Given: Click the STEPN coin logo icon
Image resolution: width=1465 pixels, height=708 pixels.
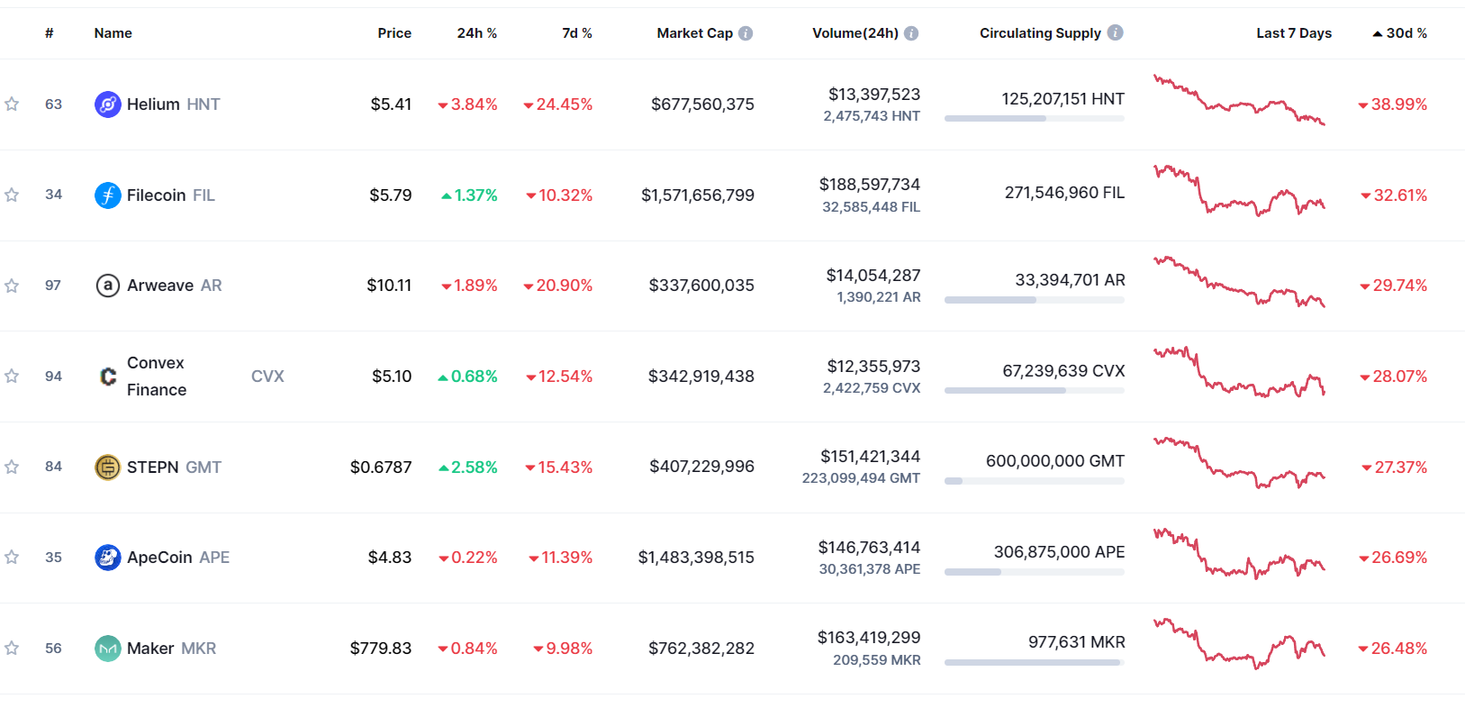Looking at the screenshot, I should pos(107,467).
